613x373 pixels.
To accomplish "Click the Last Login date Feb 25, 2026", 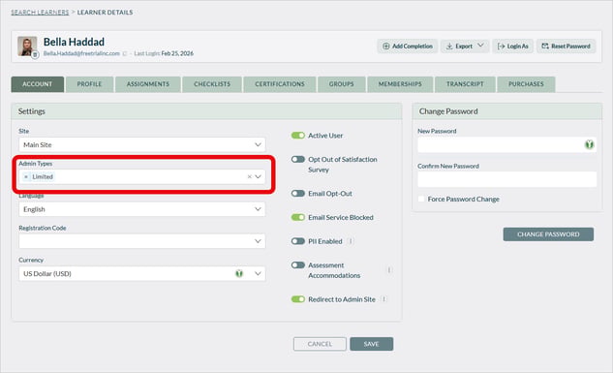I will 177,53.
